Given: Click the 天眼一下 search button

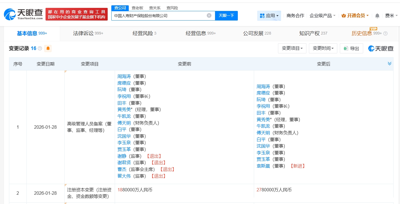Looking at the screenshot, I should [x=226, y=15].
